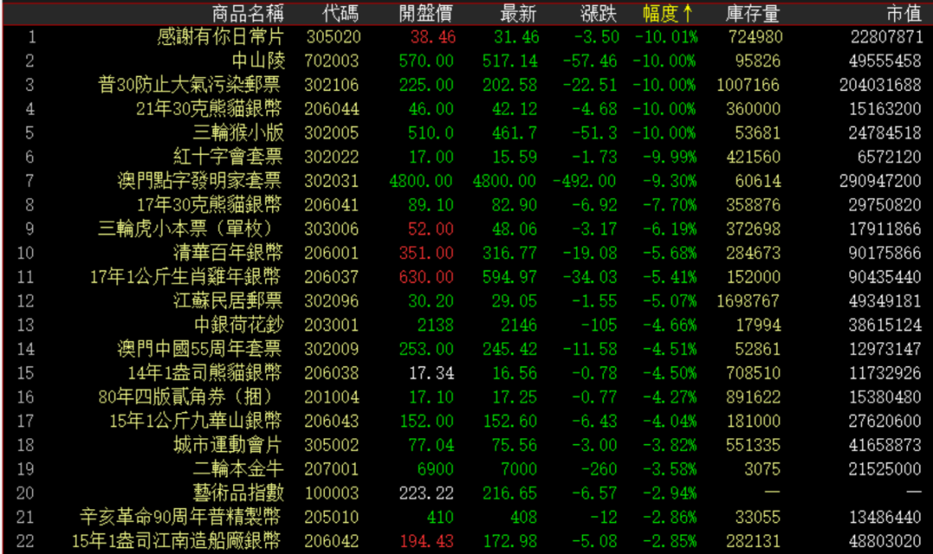
Task: Select the row 21年30克熊貓銀幣
Action: tap(466, 109)
